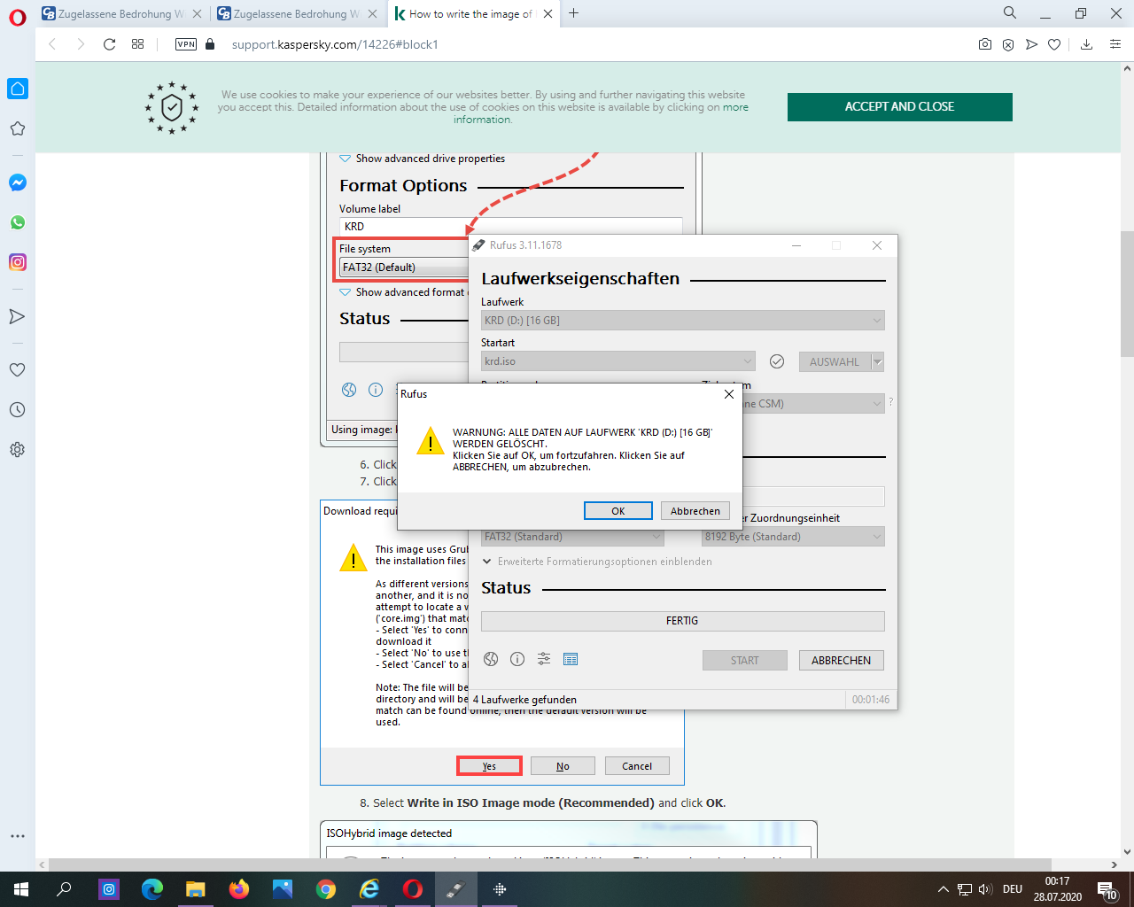Open Rufus settings sliders icon
This screenshot has height=907, width=1134.
544,659
